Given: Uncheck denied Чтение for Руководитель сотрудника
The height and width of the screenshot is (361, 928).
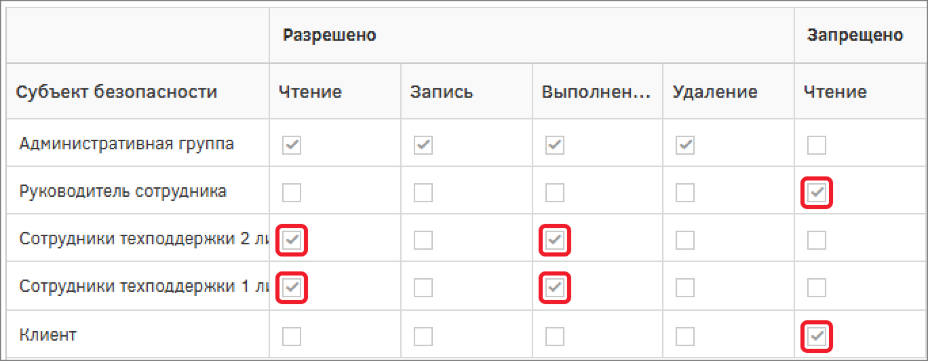Looking at the screenshot, I should [x=817, y=193].
